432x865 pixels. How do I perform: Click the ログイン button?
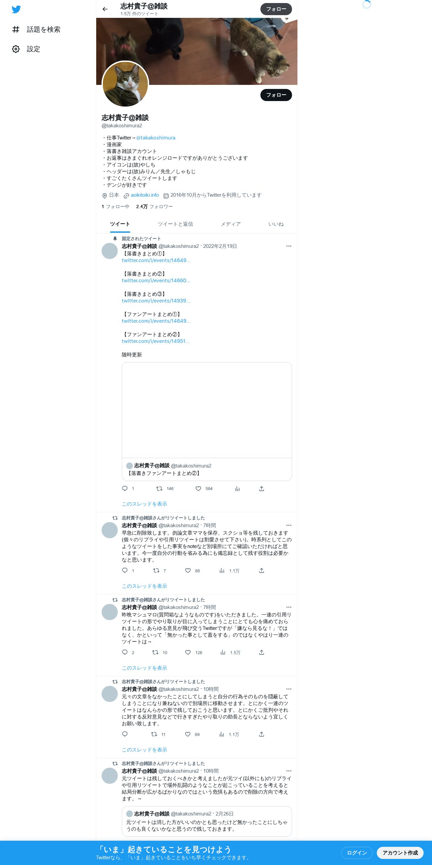(357, 853)
